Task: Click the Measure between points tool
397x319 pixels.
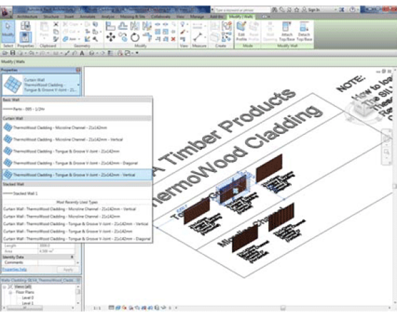Action: [197, 37]
